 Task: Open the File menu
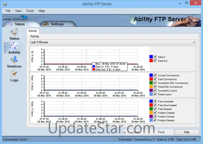8,11
